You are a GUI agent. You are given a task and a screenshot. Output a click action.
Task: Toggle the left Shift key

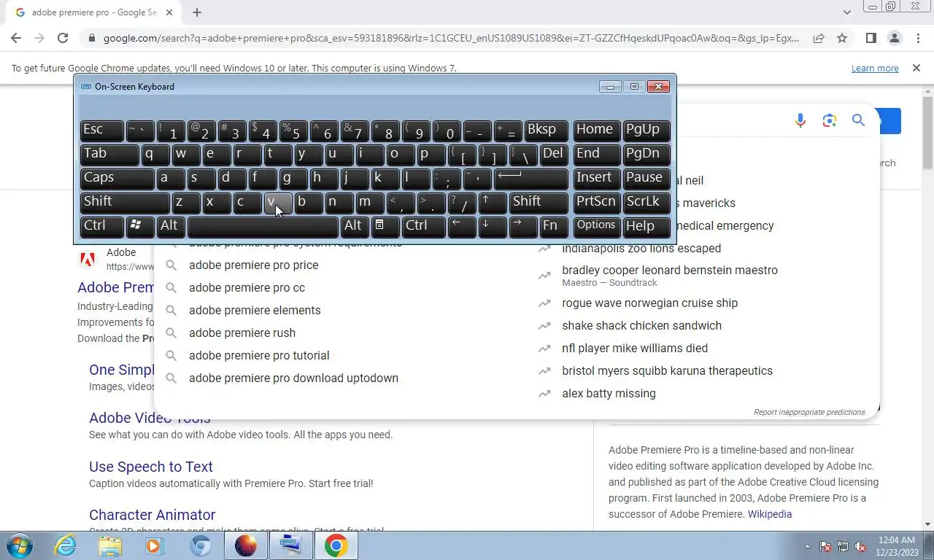point(125,203)
